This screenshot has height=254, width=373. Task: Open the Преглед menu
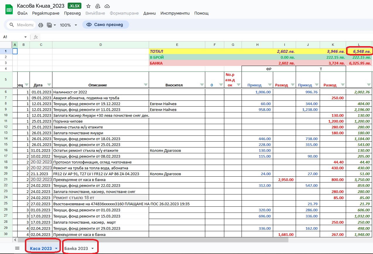[72, 13]
